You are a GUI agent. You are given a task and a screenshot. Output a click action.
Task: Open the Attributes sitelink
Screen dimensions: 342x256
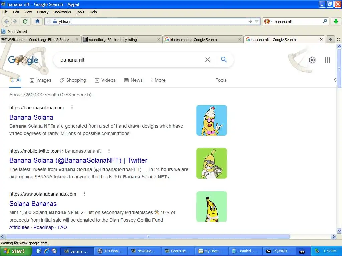tap(19, 227)
